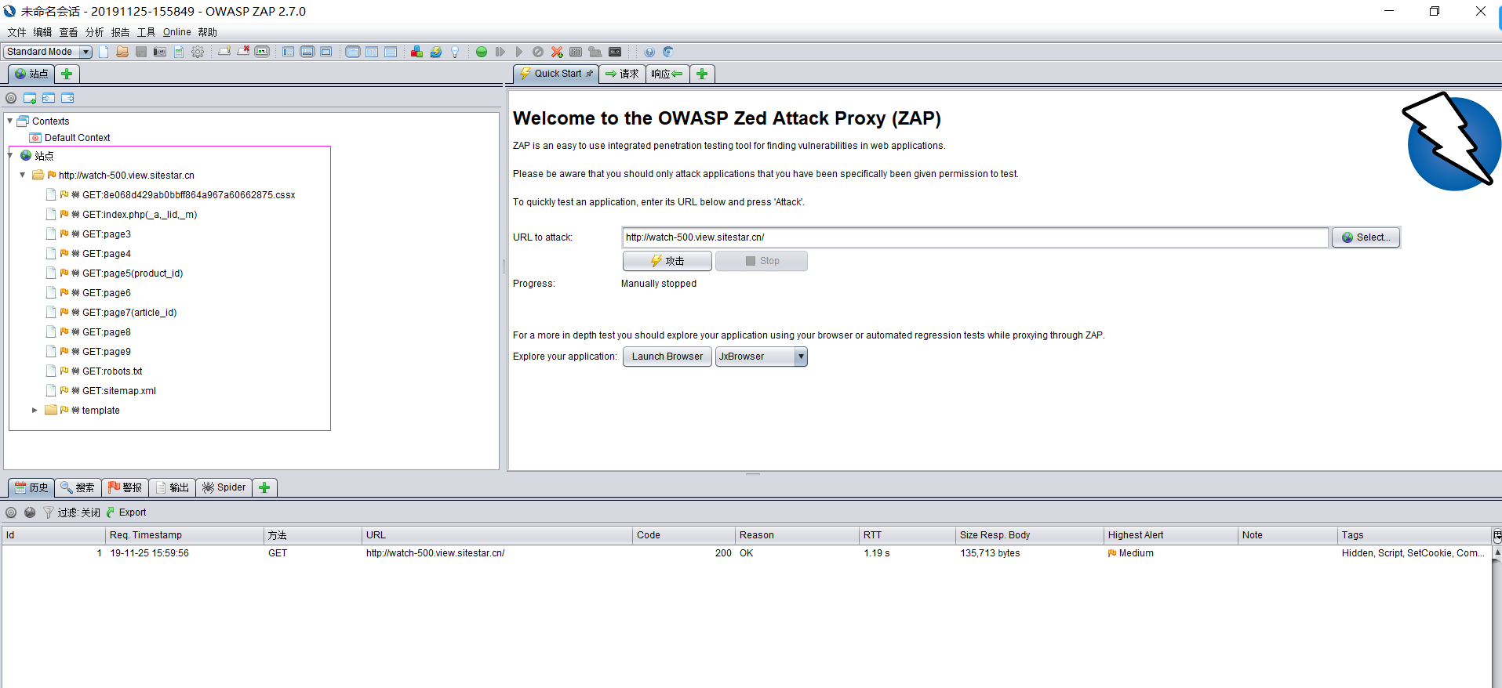This screenshot has width=1502, height=688.
Task: Click the Continue play arrow icon
Action: pos(519,52)
